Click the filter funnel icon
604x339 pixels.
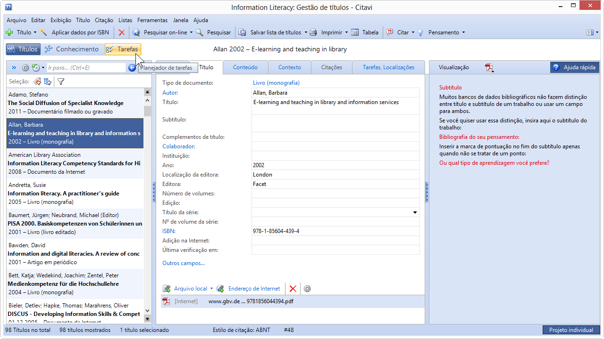(x=61, y=81)
